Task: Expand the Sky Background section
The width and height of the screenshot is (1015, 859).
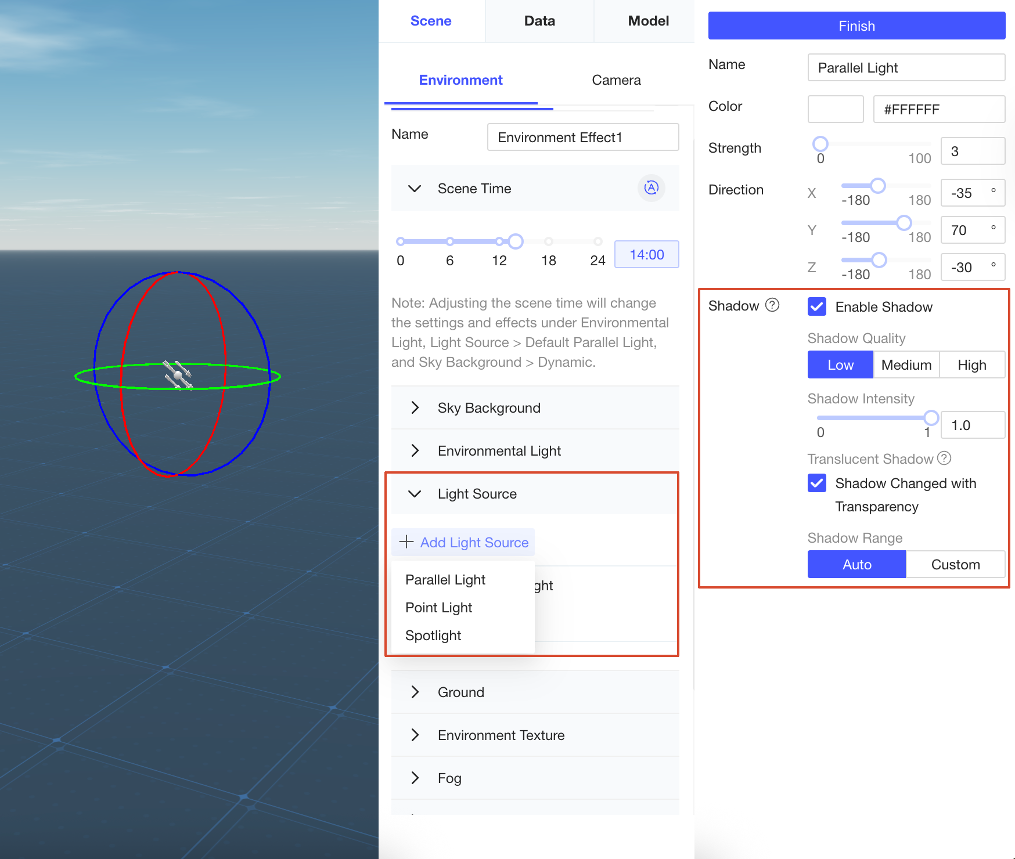Action: 535,407
